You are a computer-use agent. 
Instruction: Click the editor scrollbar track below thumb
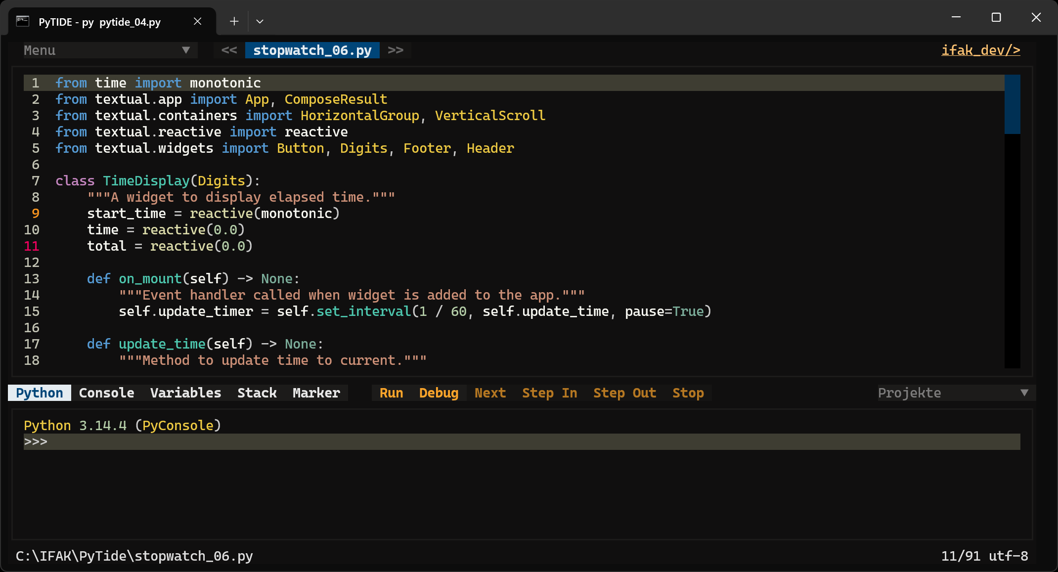(1012, 251)
